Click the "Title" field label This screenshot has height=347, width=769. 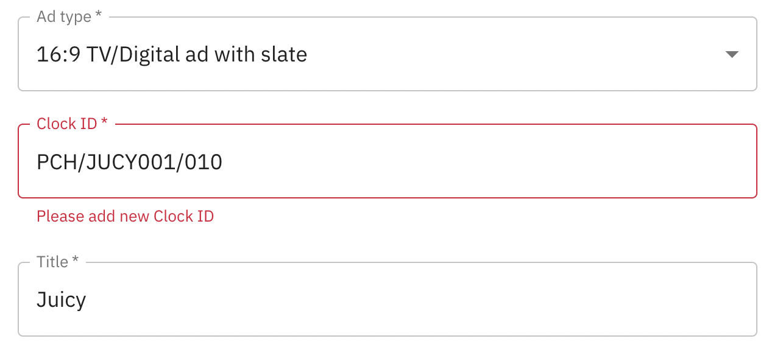[52, 262]
